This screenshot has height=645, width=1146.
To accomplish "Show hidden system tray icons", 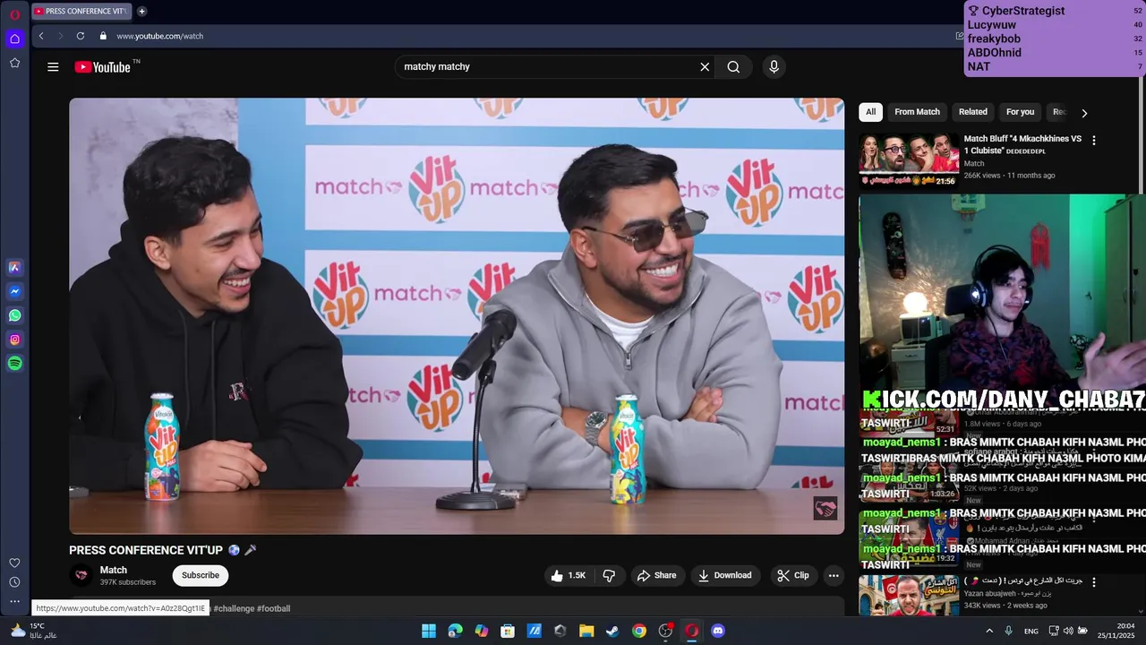I will [x=989, y=631].
